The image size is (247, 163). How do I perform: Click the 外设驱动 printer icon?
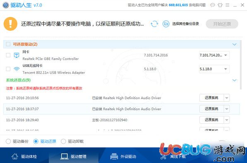click(114, 156)
